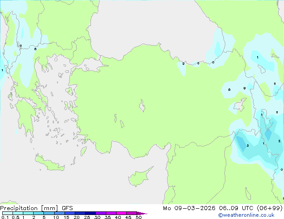284x219 pixels.
Task: Select the 35–40 mm violet legend swatch
Action: click(x=111, y=213)
